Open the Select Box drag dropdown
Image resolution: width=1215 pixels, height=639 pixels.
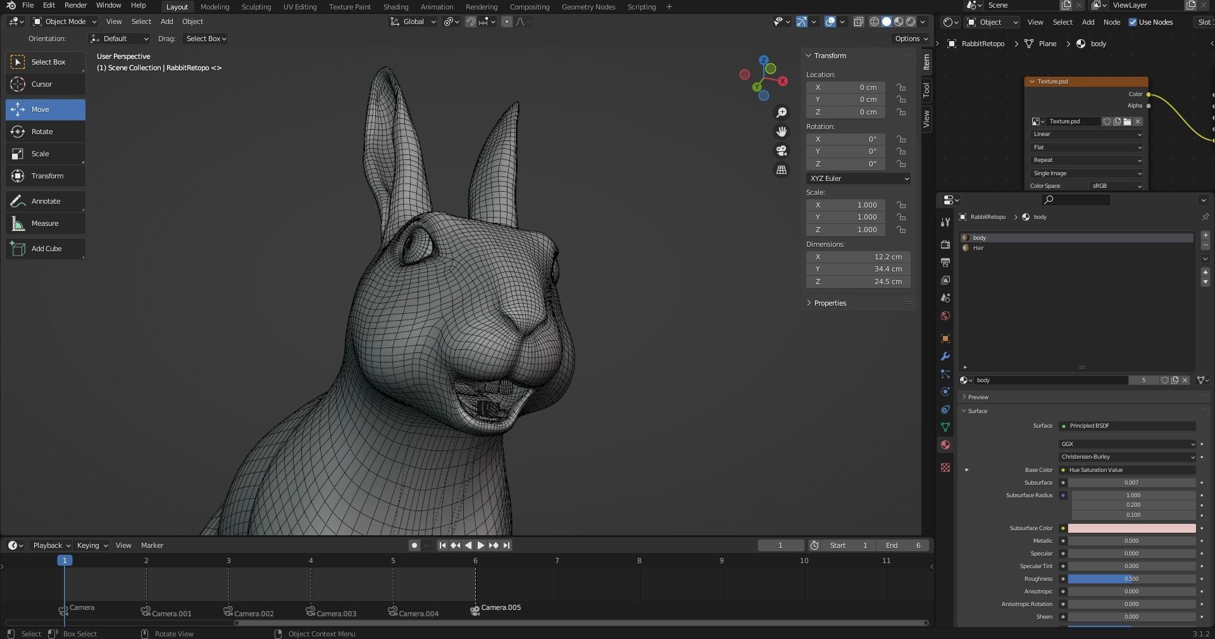pyautogui.click(x=206, y=39)
